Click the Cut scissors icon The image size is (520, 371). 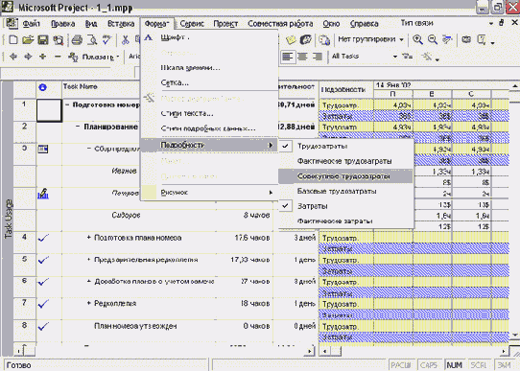click(125, 40)
